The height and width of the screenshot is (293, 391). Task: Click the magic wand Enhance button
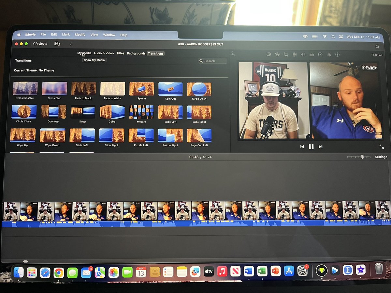point(233,54)
